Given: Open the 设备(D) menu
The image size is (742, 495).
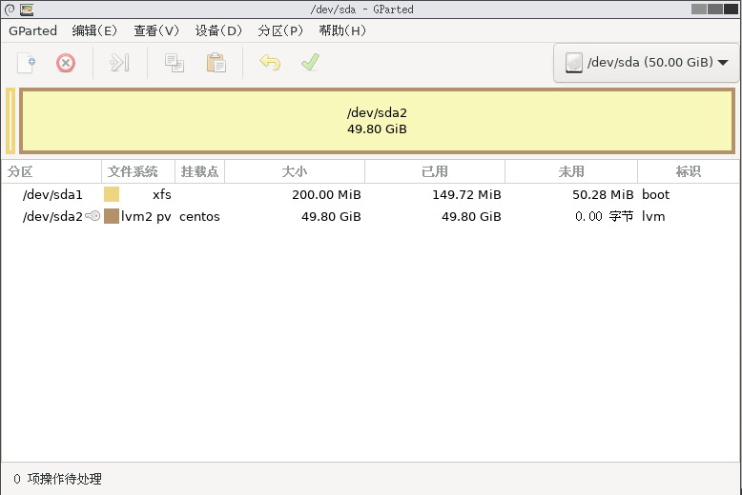Looking at the screenshot, I should (x=218, y=30).
